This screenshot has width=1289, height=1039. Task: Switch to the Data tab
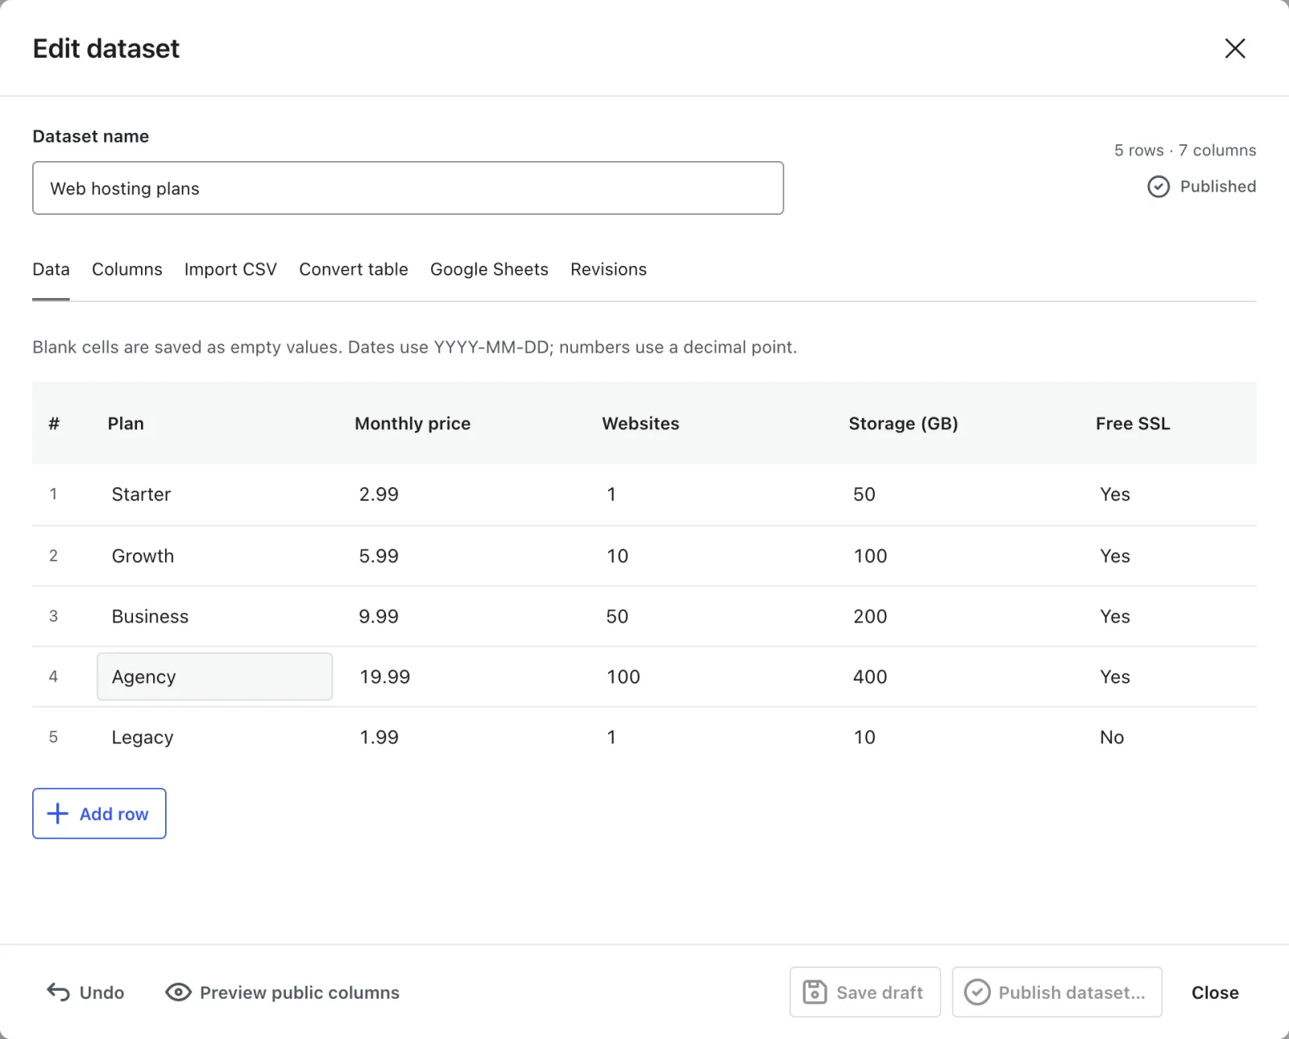(x=51, y=269)
